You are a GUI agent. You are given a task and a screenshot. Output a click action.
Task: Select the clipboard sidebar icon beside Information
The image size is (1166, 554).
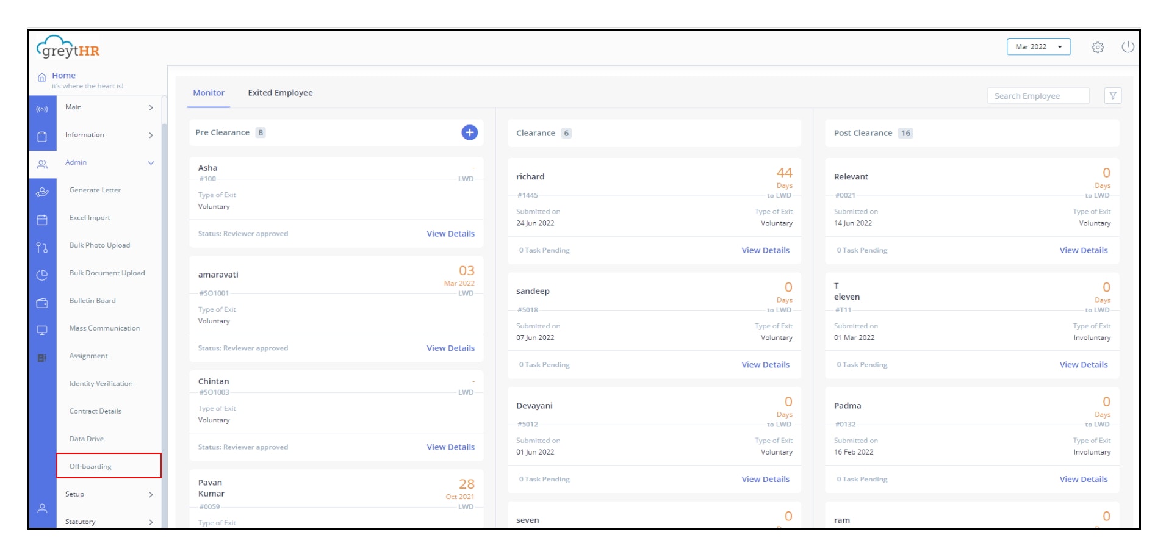(x=42, y=137)
